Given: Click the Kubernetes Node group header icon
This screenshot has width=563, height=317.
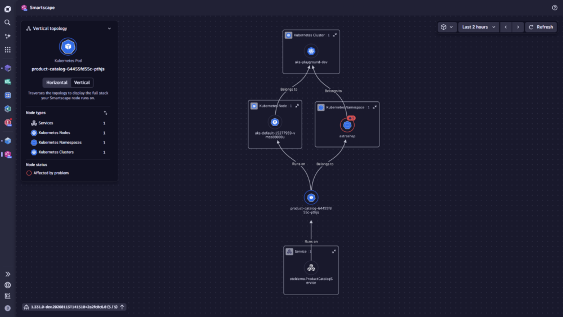Looking at the screenshot, I should (x=254, y=106).
